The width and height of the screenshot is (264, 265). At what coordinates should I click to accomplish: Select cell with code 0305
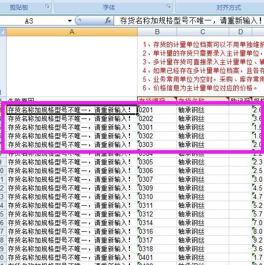(157, 162)
